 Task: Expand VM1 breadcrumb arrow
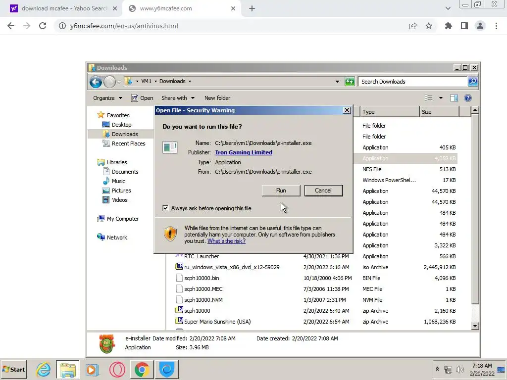[x=155, y=82]
